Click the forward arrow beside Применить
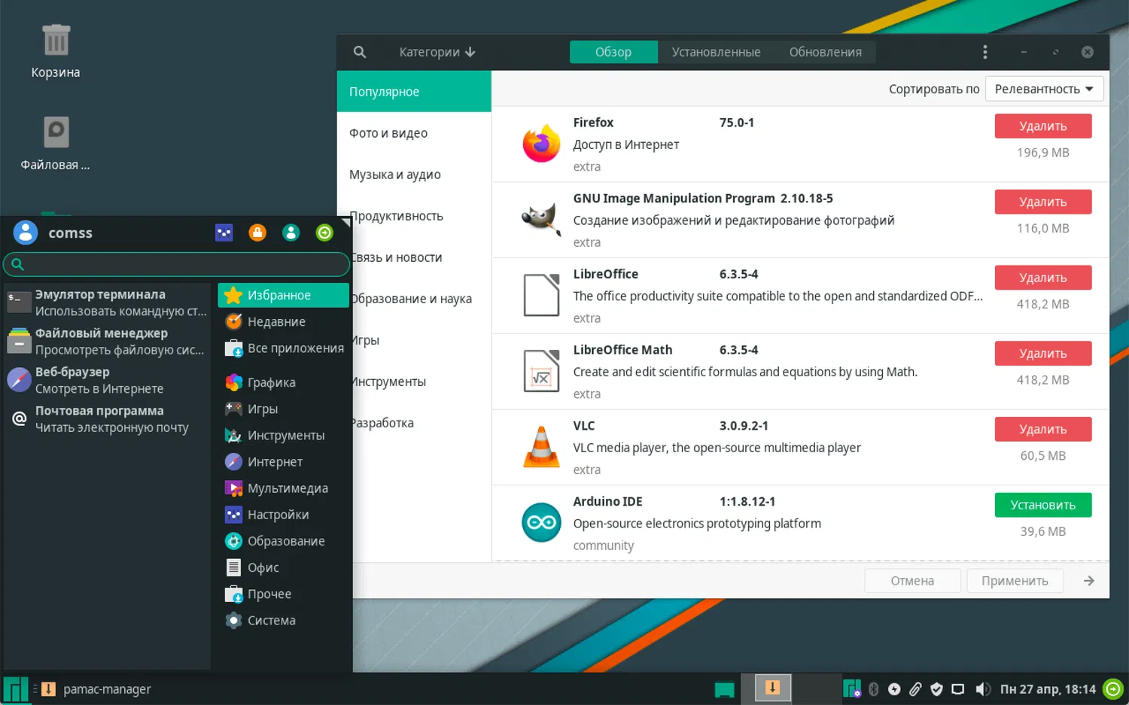The image size is (1129, 705). (x=1088, y=581)
